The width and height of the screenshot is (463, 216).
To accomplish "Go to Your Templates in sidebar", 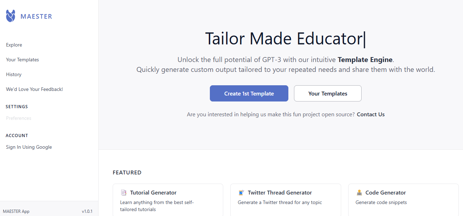I will pos(23,60).
